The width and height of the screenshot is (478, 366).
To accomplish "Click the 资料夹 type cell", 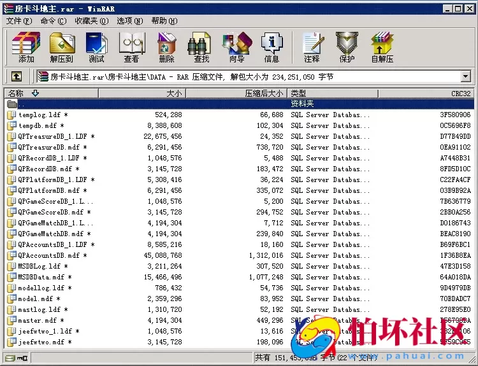I will (x=302, y=104).
